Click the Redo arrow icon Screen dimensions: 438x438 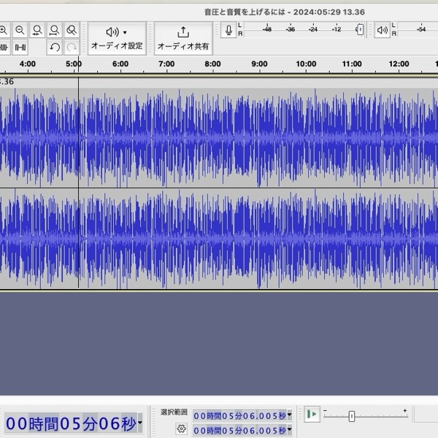click(x=72, y=47)
